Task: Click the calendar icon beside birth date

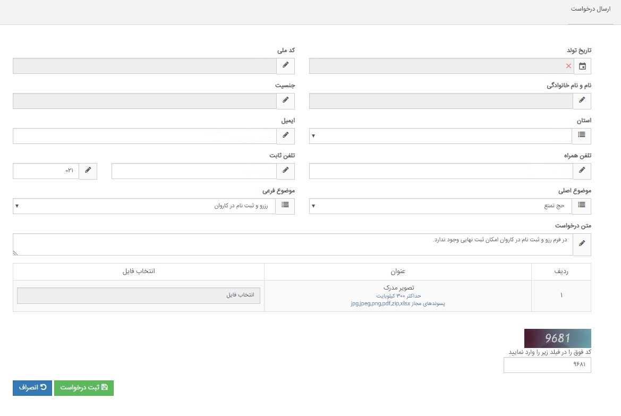Action: [x=582, y=66]
